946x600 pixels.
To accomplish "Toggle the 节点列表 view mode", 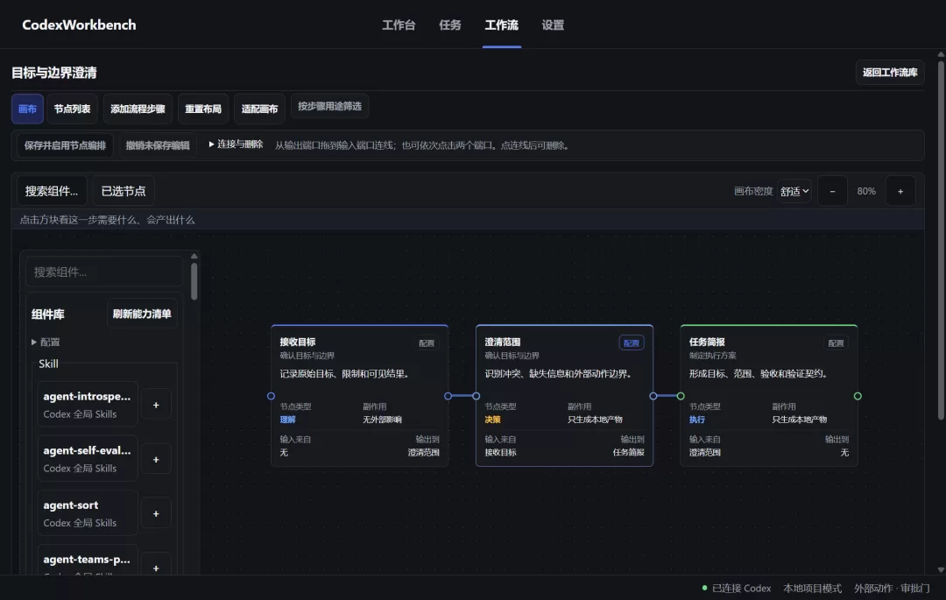I will click(x=72, y=109).
